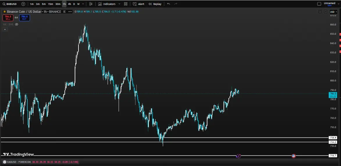Open the Indicators dialog
Screen dimensions: 341x166
tap(107, 4)
